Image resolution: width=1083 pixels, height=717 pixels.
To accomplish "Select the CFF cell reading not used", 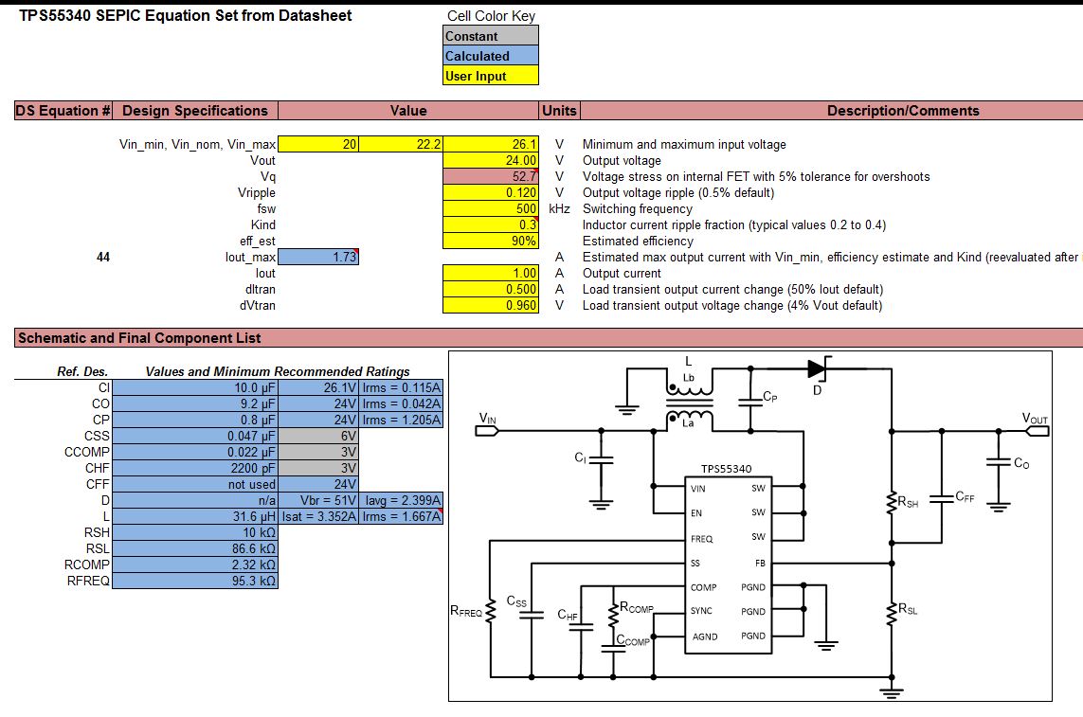I will (195, 484).
